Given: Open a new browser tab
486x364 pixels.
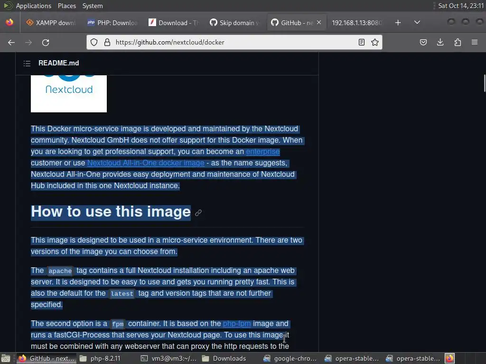Looking at the screenshot, I should click(x=398, y=23).
